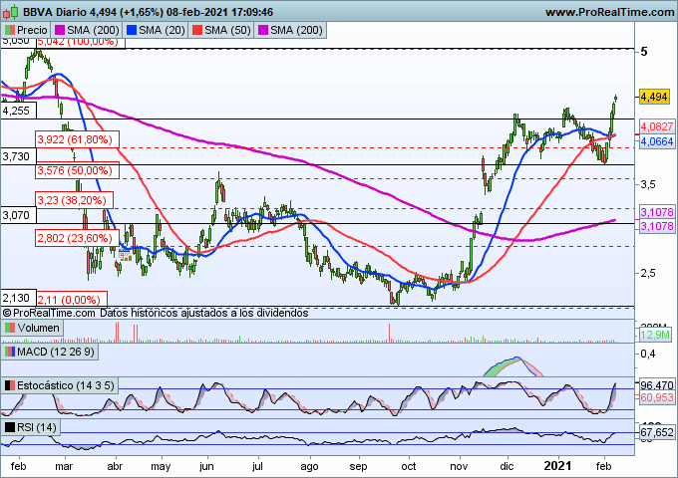Click the yellow current price tag 4,494
This screenshot has height=478, width=678.
[654, 97]
